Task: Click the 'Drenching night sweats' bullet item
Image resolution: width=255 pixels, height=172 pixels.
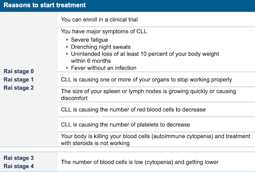Action: pyautogui.click(x=101, y=47)
